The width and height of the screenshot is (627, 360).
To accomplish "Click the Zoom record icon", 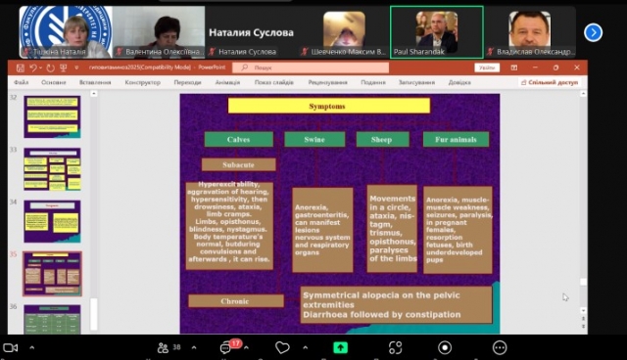I will pyautogui.click(x=445, y=347).
